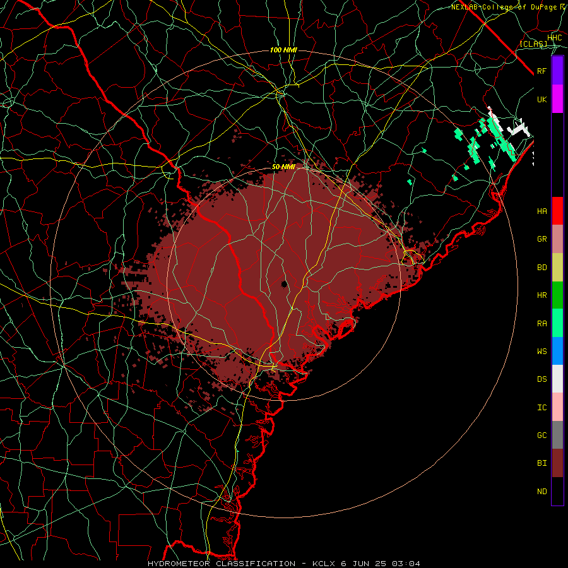568x568 pixels.
Task: Click the BD yellow legend swatch
Action: tap(557, 267)
